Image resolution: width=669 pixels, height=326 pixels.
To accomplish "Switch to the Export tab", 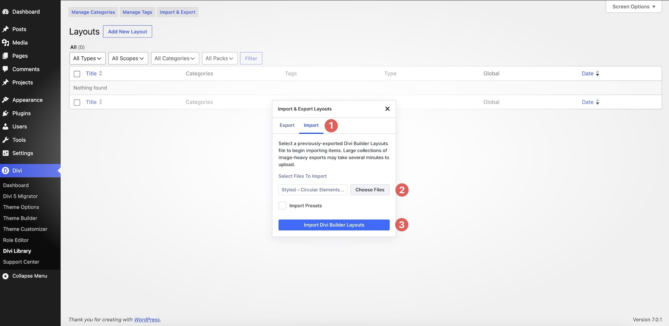I will 287,125.
